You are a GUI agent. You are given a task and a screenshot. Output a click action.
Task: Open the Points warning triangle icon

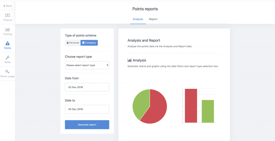(x=8, y=43)
